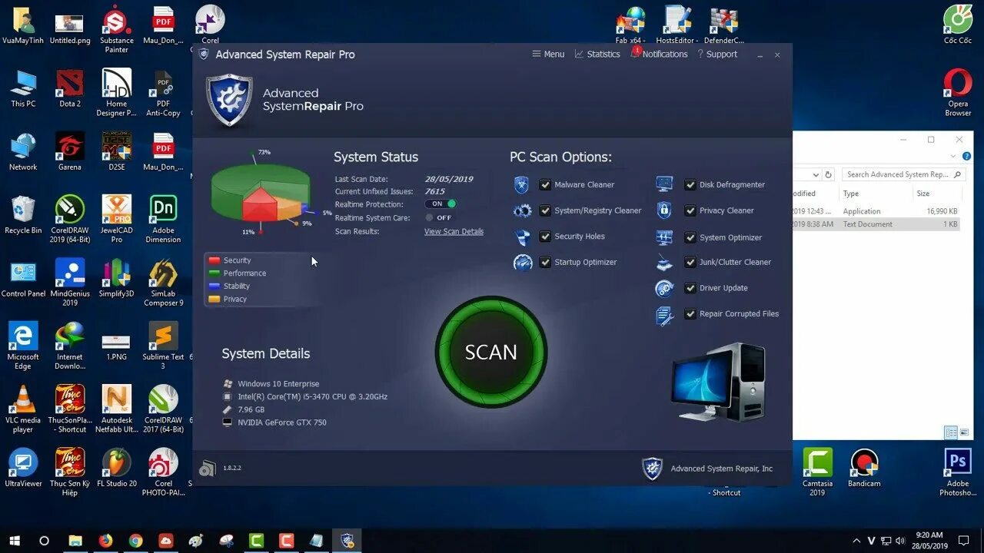Open Sublime Text 3 desktop icon

pyautogui.click(x=163, y=346)
